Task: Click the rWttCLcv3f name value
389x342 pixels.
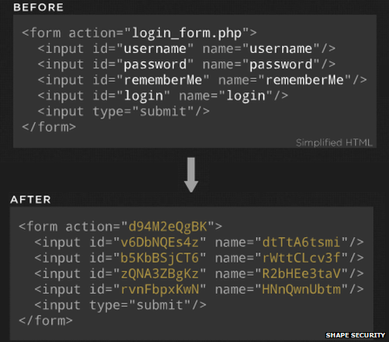Action: tap(301, 258)
